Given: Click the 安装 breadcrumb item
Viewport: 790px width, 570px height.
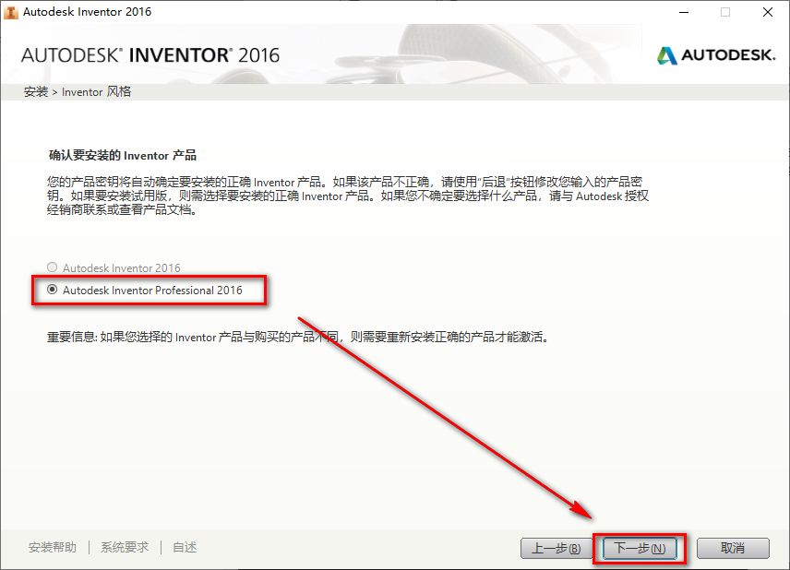Looking at the screenshot, I should [30, 92].
